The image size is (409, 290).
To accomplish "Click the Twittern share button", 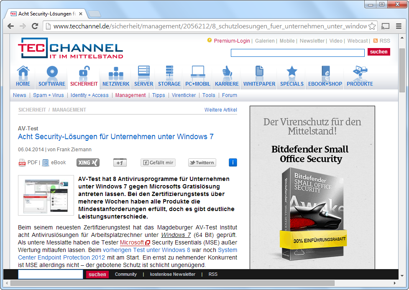I will coord(202,163).
